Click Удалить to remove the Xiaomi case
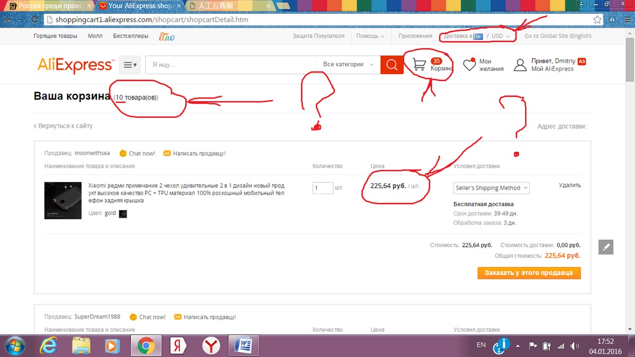This screenshot has height=357, width=635. (570, 185)
